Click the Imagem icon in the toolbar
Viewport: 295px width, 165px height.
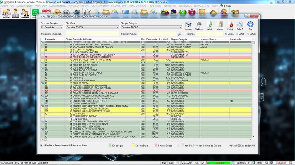(x=188, y=25)
